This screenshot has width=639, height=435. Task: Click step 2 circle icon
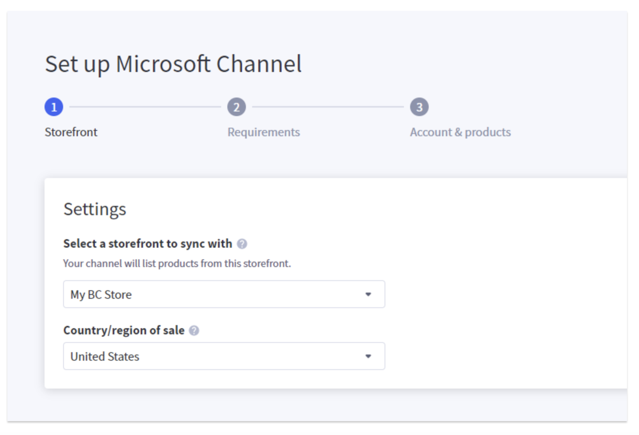click(237, 107)
